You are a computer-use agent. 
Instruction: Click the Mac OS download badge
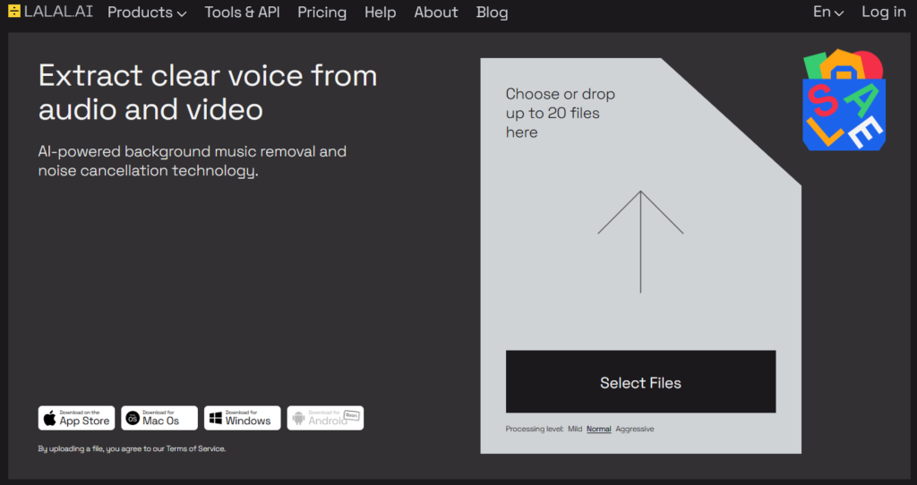point(159,418)
